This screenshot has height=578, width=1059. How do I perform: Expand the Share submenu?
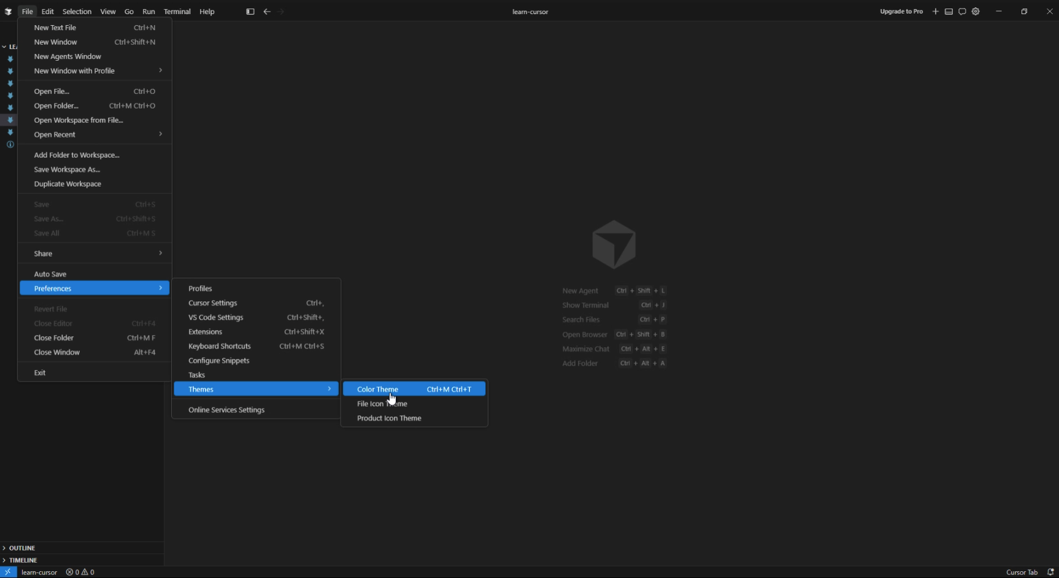[94, 253]
